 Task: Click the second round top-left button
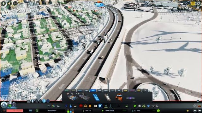(x=9, y=3)
